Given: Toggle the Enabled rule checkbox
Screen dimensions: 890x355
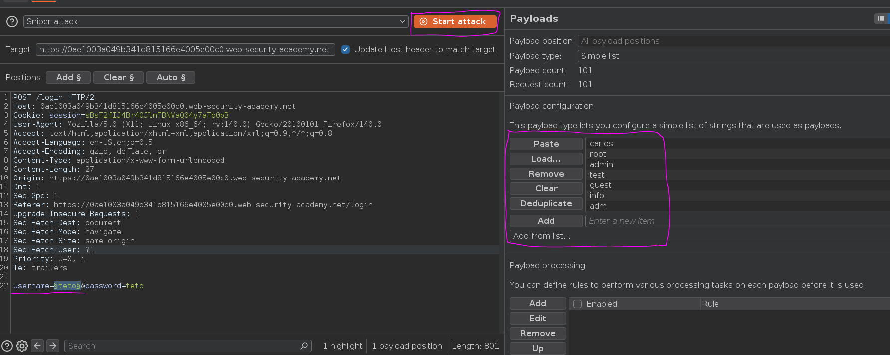Looking at the screenshot, I should coord(578,304).
